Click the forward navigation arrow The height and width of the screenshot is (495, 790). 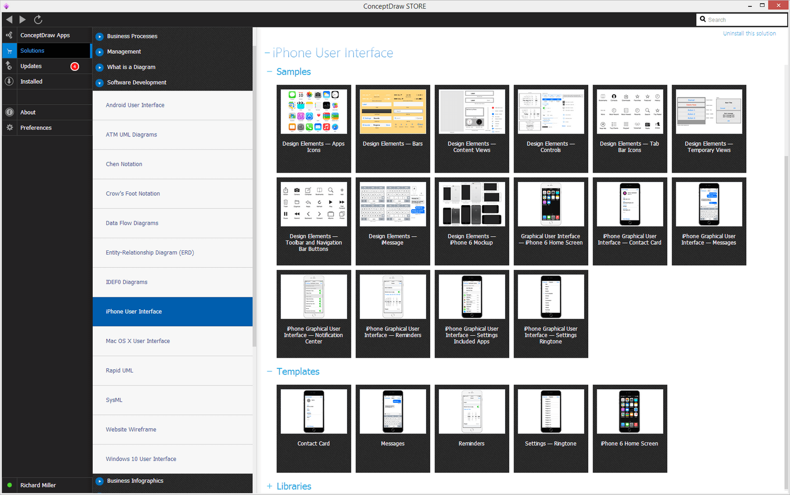(23, 19)
